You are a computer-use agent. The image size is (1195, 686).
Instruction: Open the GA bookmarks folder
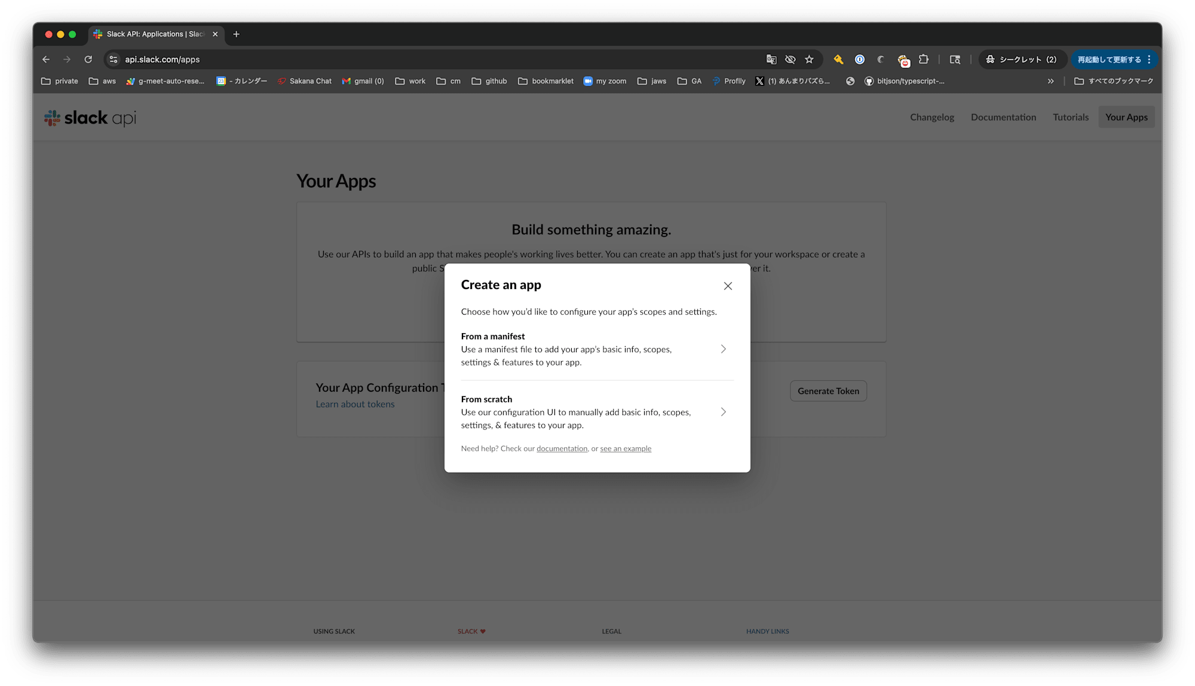pyautogui.click(x=690, y=81)
